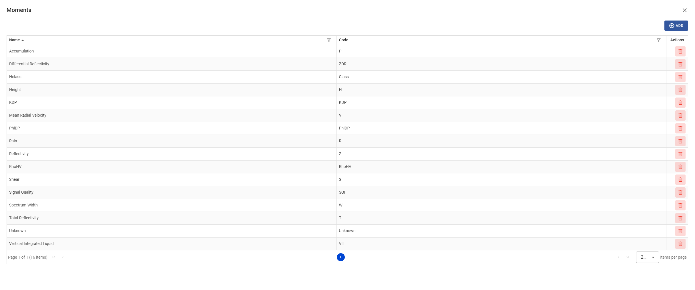Delete the Unknown moment row

pyautogui.click(x=680, y=231)
